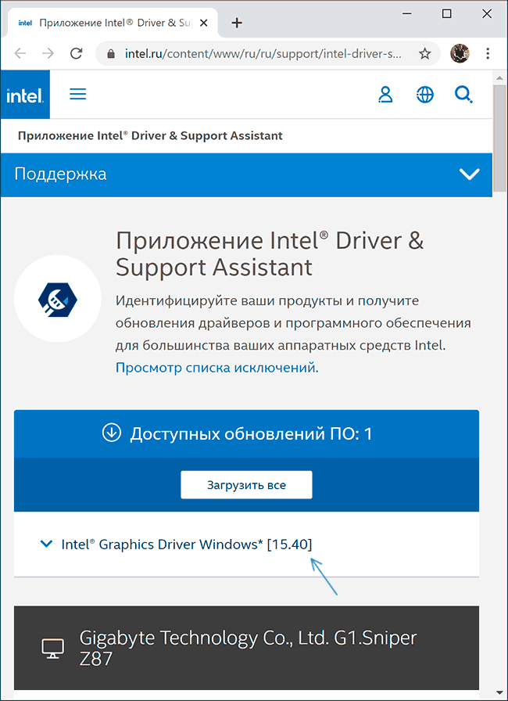Click Intel Graphics Driver Windows* [15.40] entry
The width and height of the screenshot is (508, 701).
[x=187, y=544]
